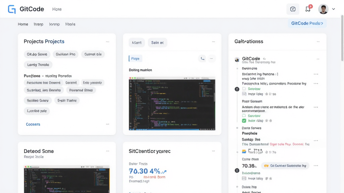Click the page vertical scrollbar
Image resolution: width=344 pixels, height=193 pixels.
pyautogui.click(x=342, y=38)
